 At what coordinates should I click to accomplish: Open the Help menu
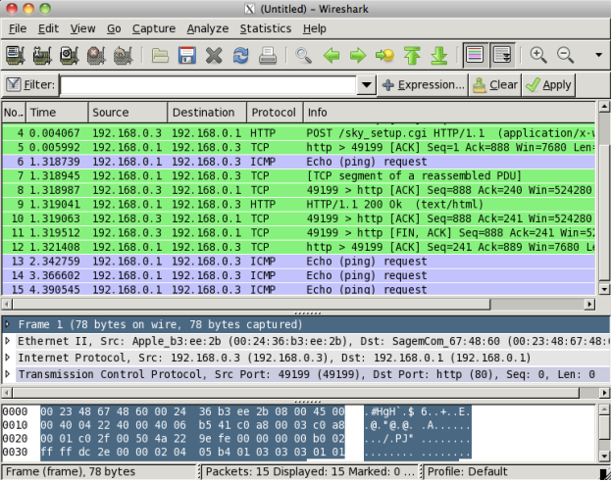pos(314,28)
